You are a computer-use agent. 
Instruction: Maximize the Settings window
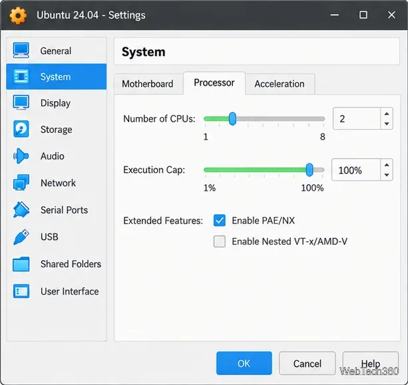coord(363,15)
